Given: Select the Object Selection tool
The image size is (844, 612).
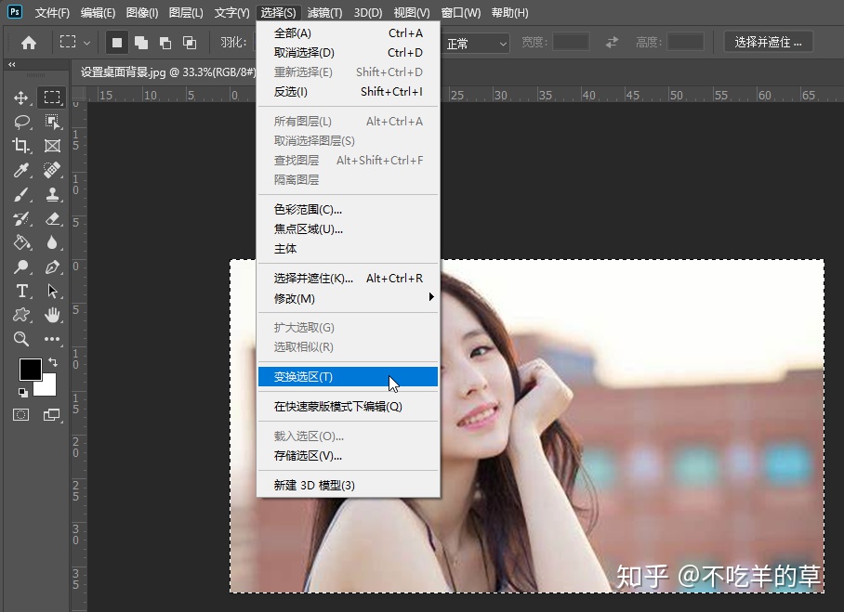Looking at the screenshot, I should point(52,122).
